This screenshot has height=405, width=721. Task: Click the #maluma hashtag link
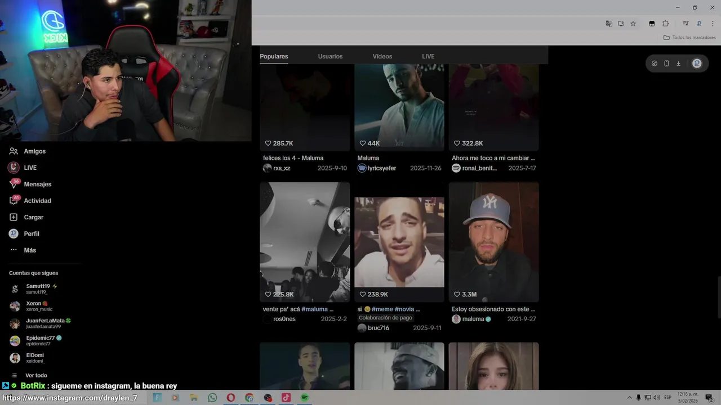tap(314, 309)
